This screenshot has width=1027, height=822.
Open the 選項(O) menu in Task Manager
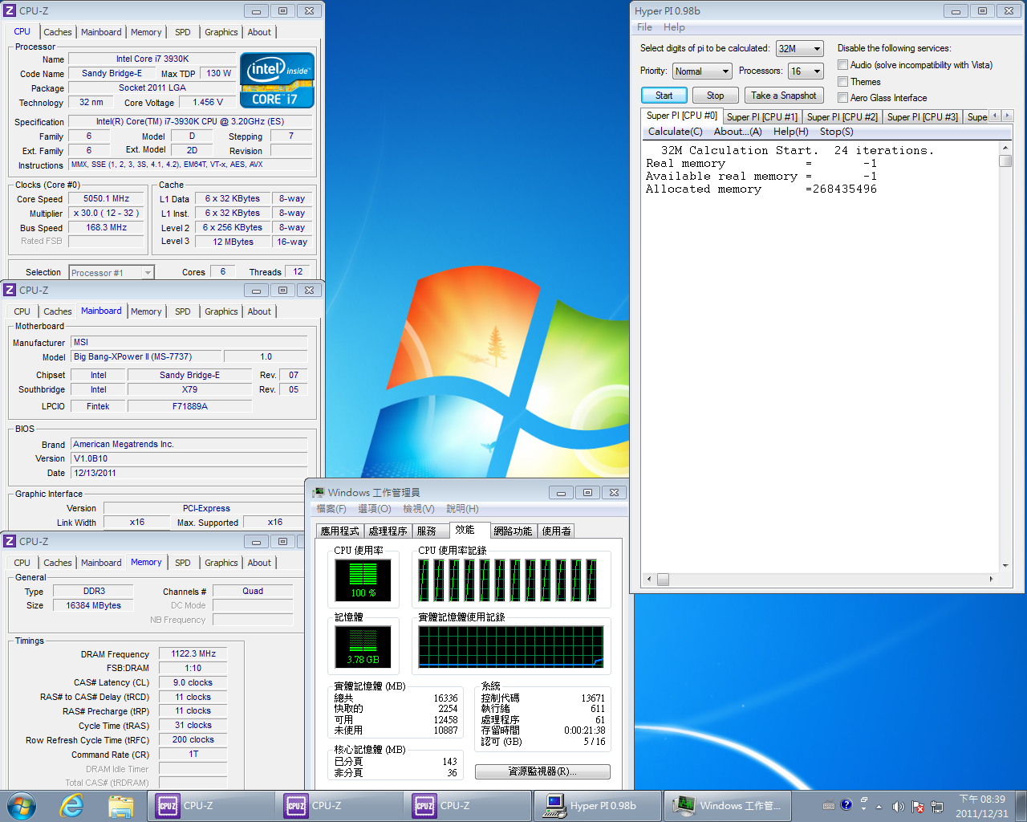click(x=374, y=509)
